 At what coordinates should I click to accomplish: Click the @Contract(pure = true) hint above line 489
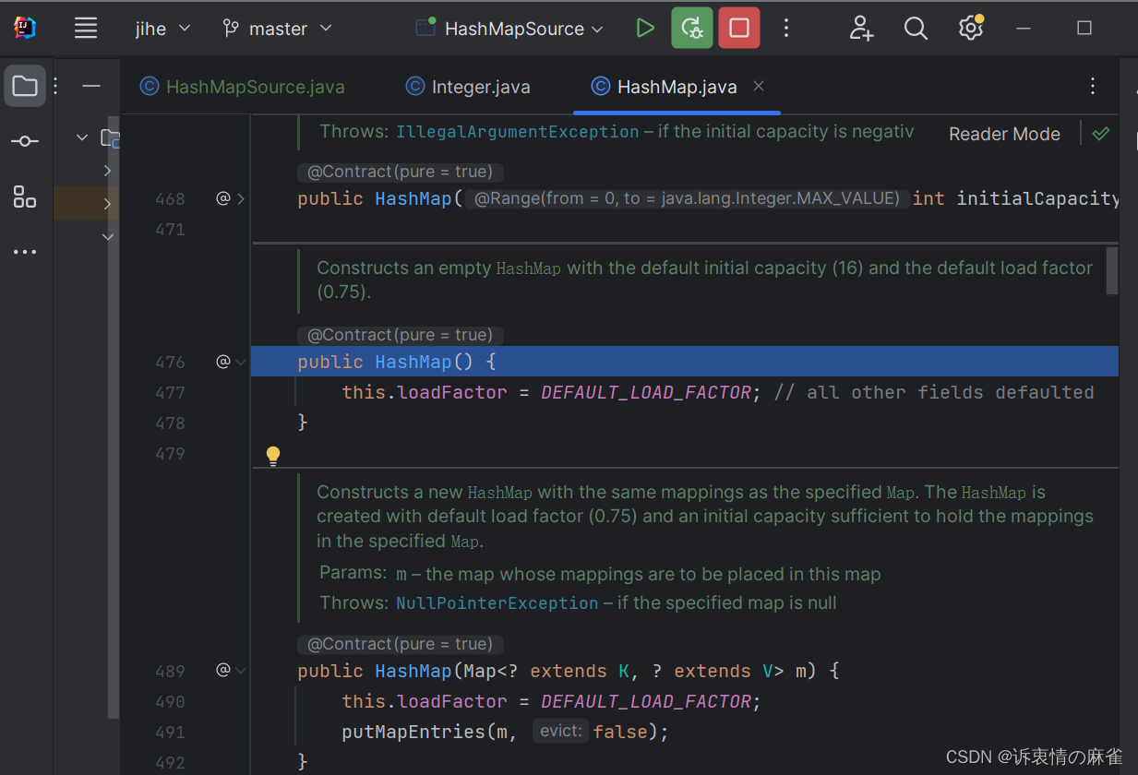point(400,644)
